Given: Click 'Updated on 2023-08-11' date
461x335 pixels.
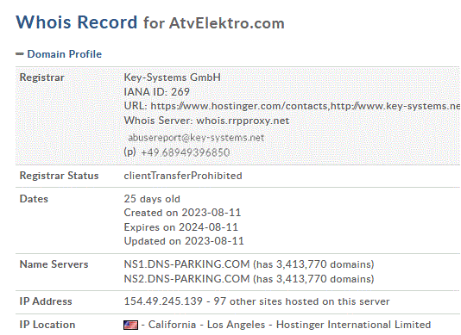Looking at the screenshot, I should 184,241.
